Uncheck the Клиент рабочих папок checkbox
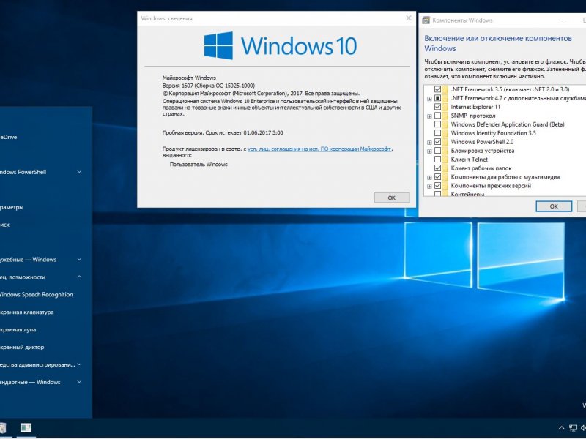This screenshot has width=586, height=439. point(437,168)
